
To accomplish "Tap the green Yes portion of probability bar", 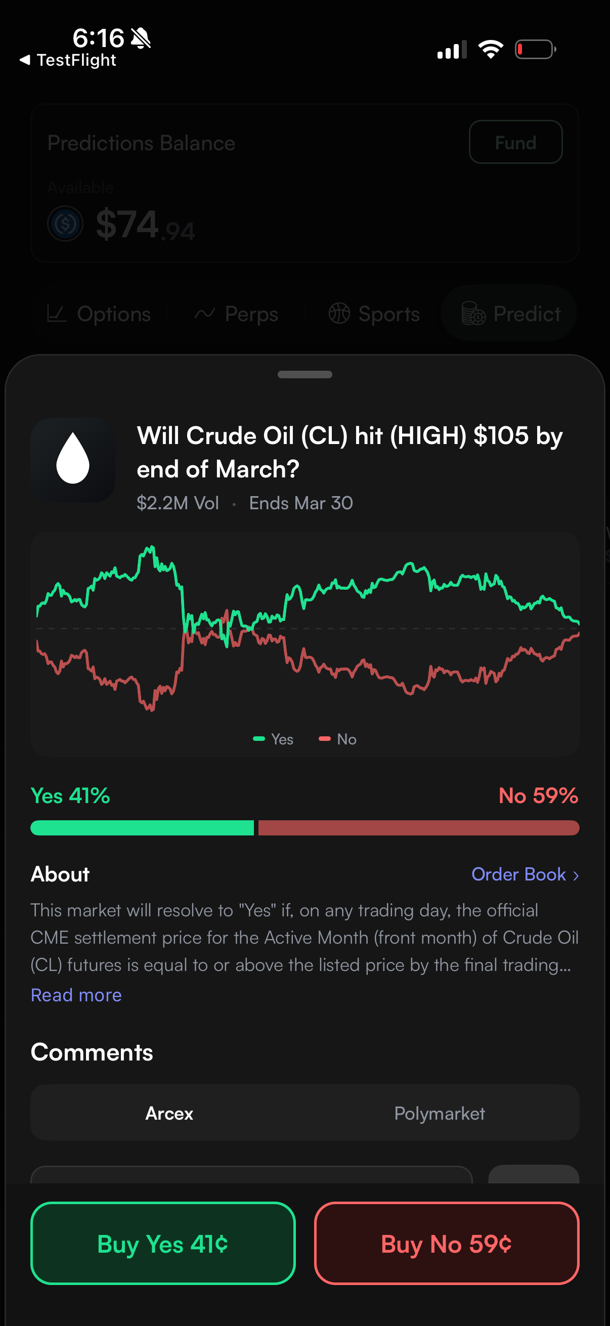I will point(142,828).
